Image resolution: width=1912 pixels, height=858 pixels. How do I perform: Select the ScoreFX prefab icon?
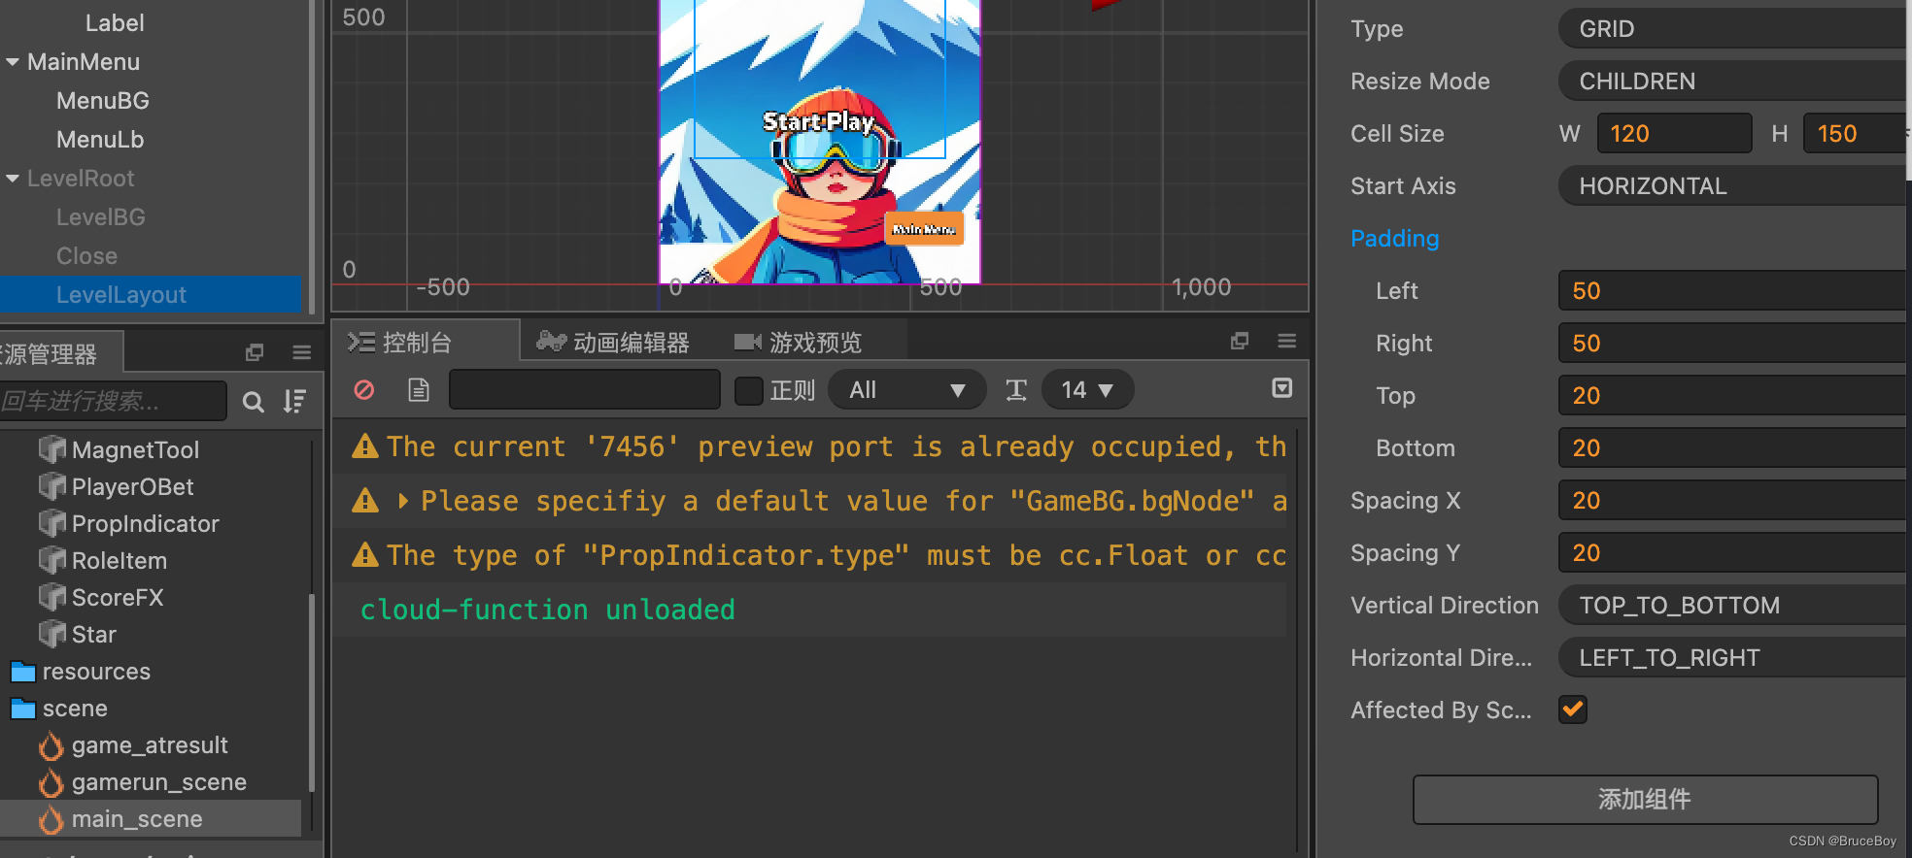[51, 597]
